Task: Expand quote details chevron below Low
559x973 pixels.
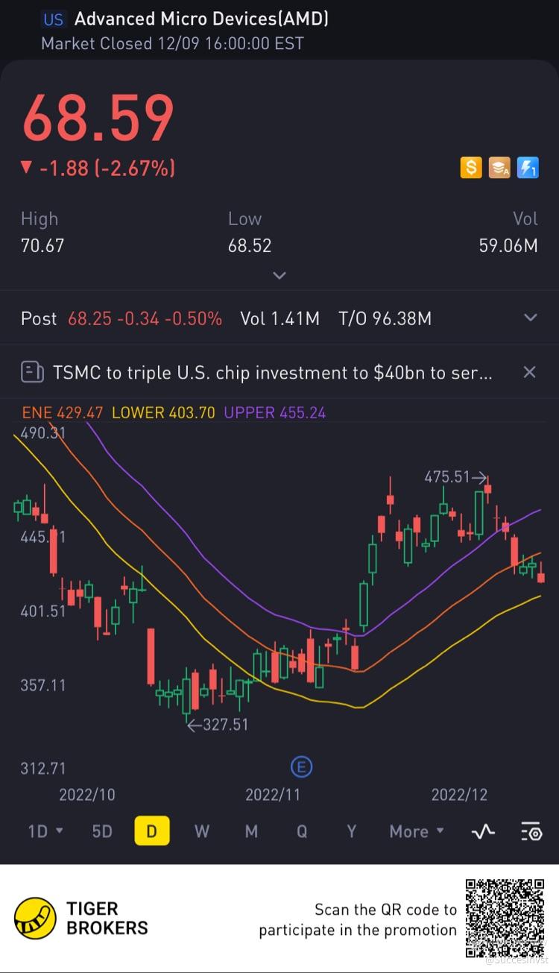Action: [279, 275]
